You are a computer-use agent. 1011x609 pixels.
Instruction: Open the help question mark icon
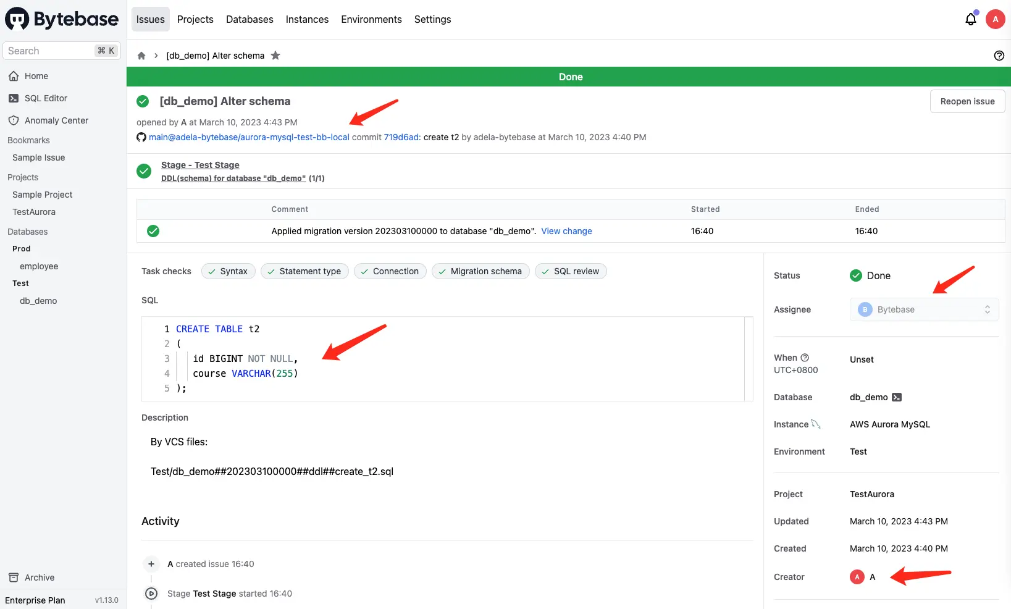click(999, 56)
